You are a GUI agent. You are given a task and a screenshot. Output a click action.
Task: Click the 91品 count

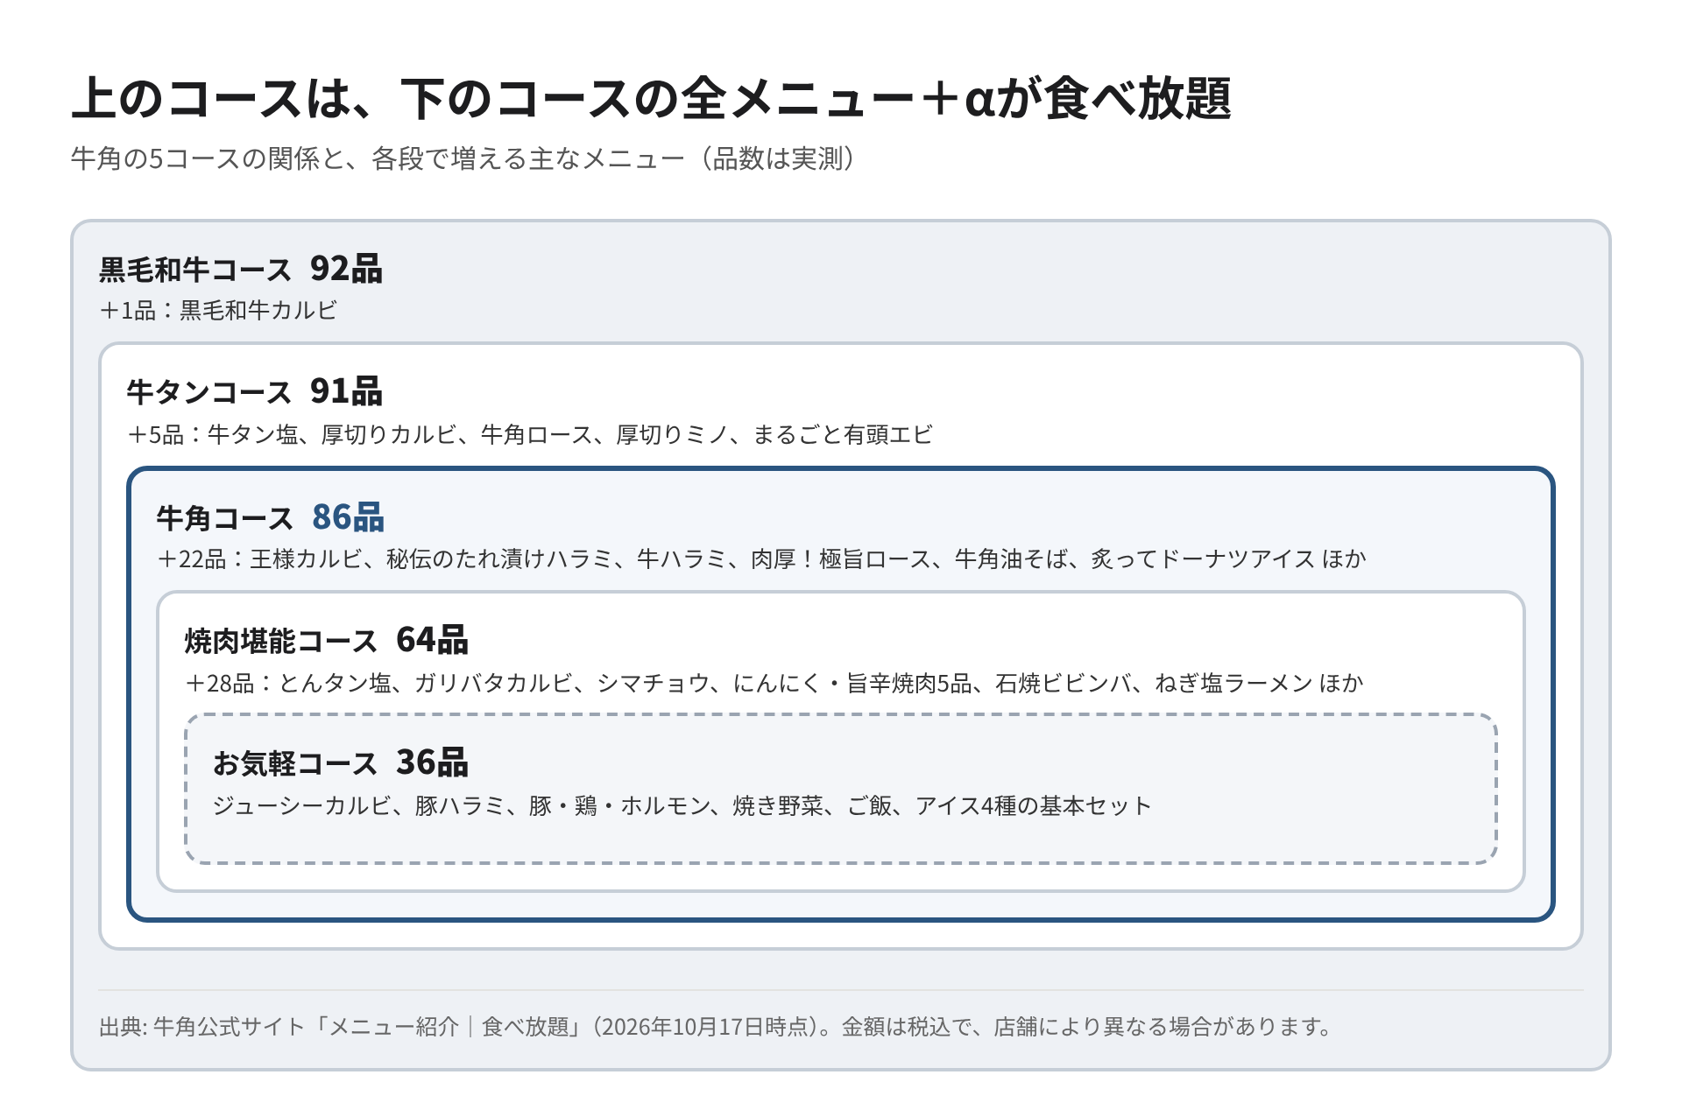point(346,391)
